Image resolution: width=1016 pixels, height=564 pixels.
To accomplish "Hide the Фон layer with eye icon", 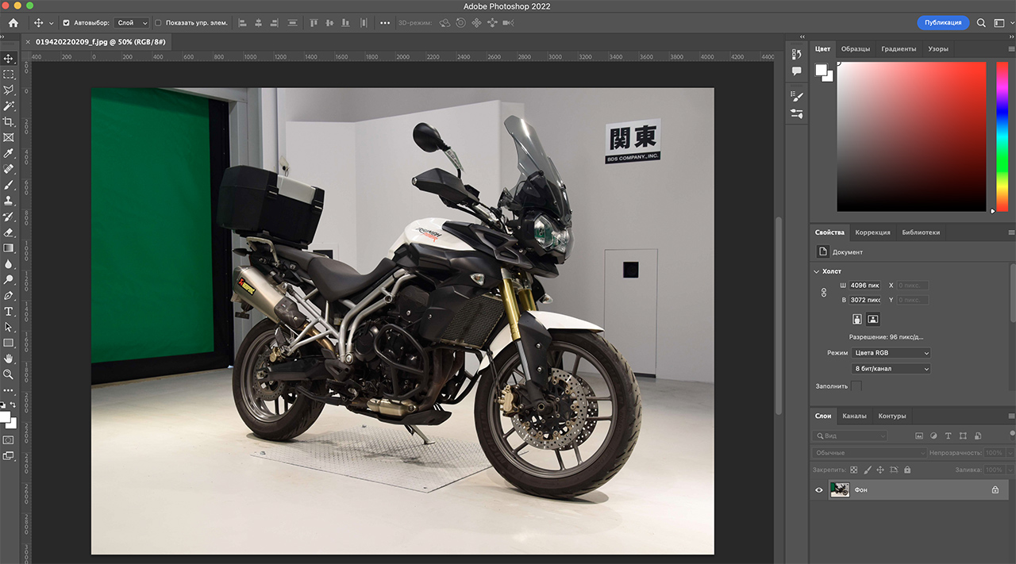I will tap(819, 490).
